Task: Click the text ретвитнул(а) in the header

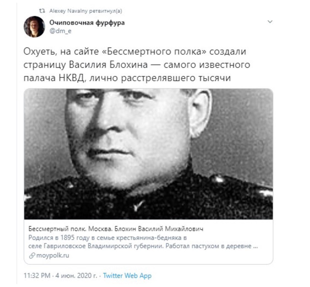Action: pyautogui.click(x=106, y=11)
